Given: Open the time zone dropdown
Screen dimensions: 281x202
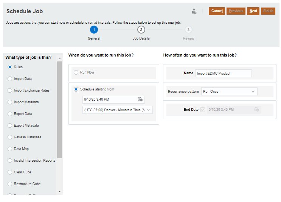Looking at the screenshot, I should click(x=117, y=110).
